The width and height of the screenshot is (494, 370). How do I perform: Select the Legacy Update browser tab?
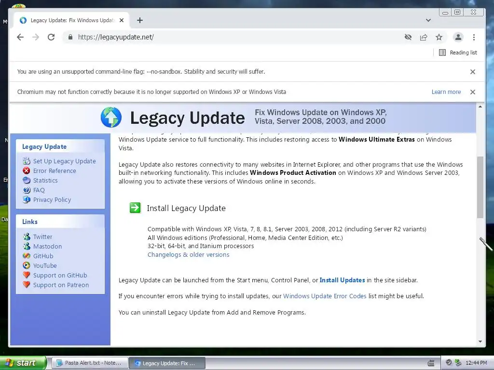72,20
